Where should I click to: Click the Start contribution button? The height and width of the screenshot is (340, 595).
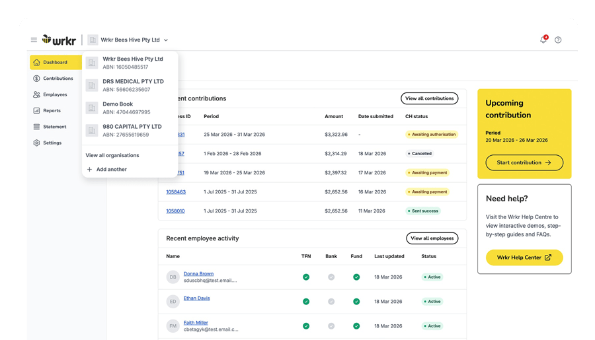(x=524, y=162)
